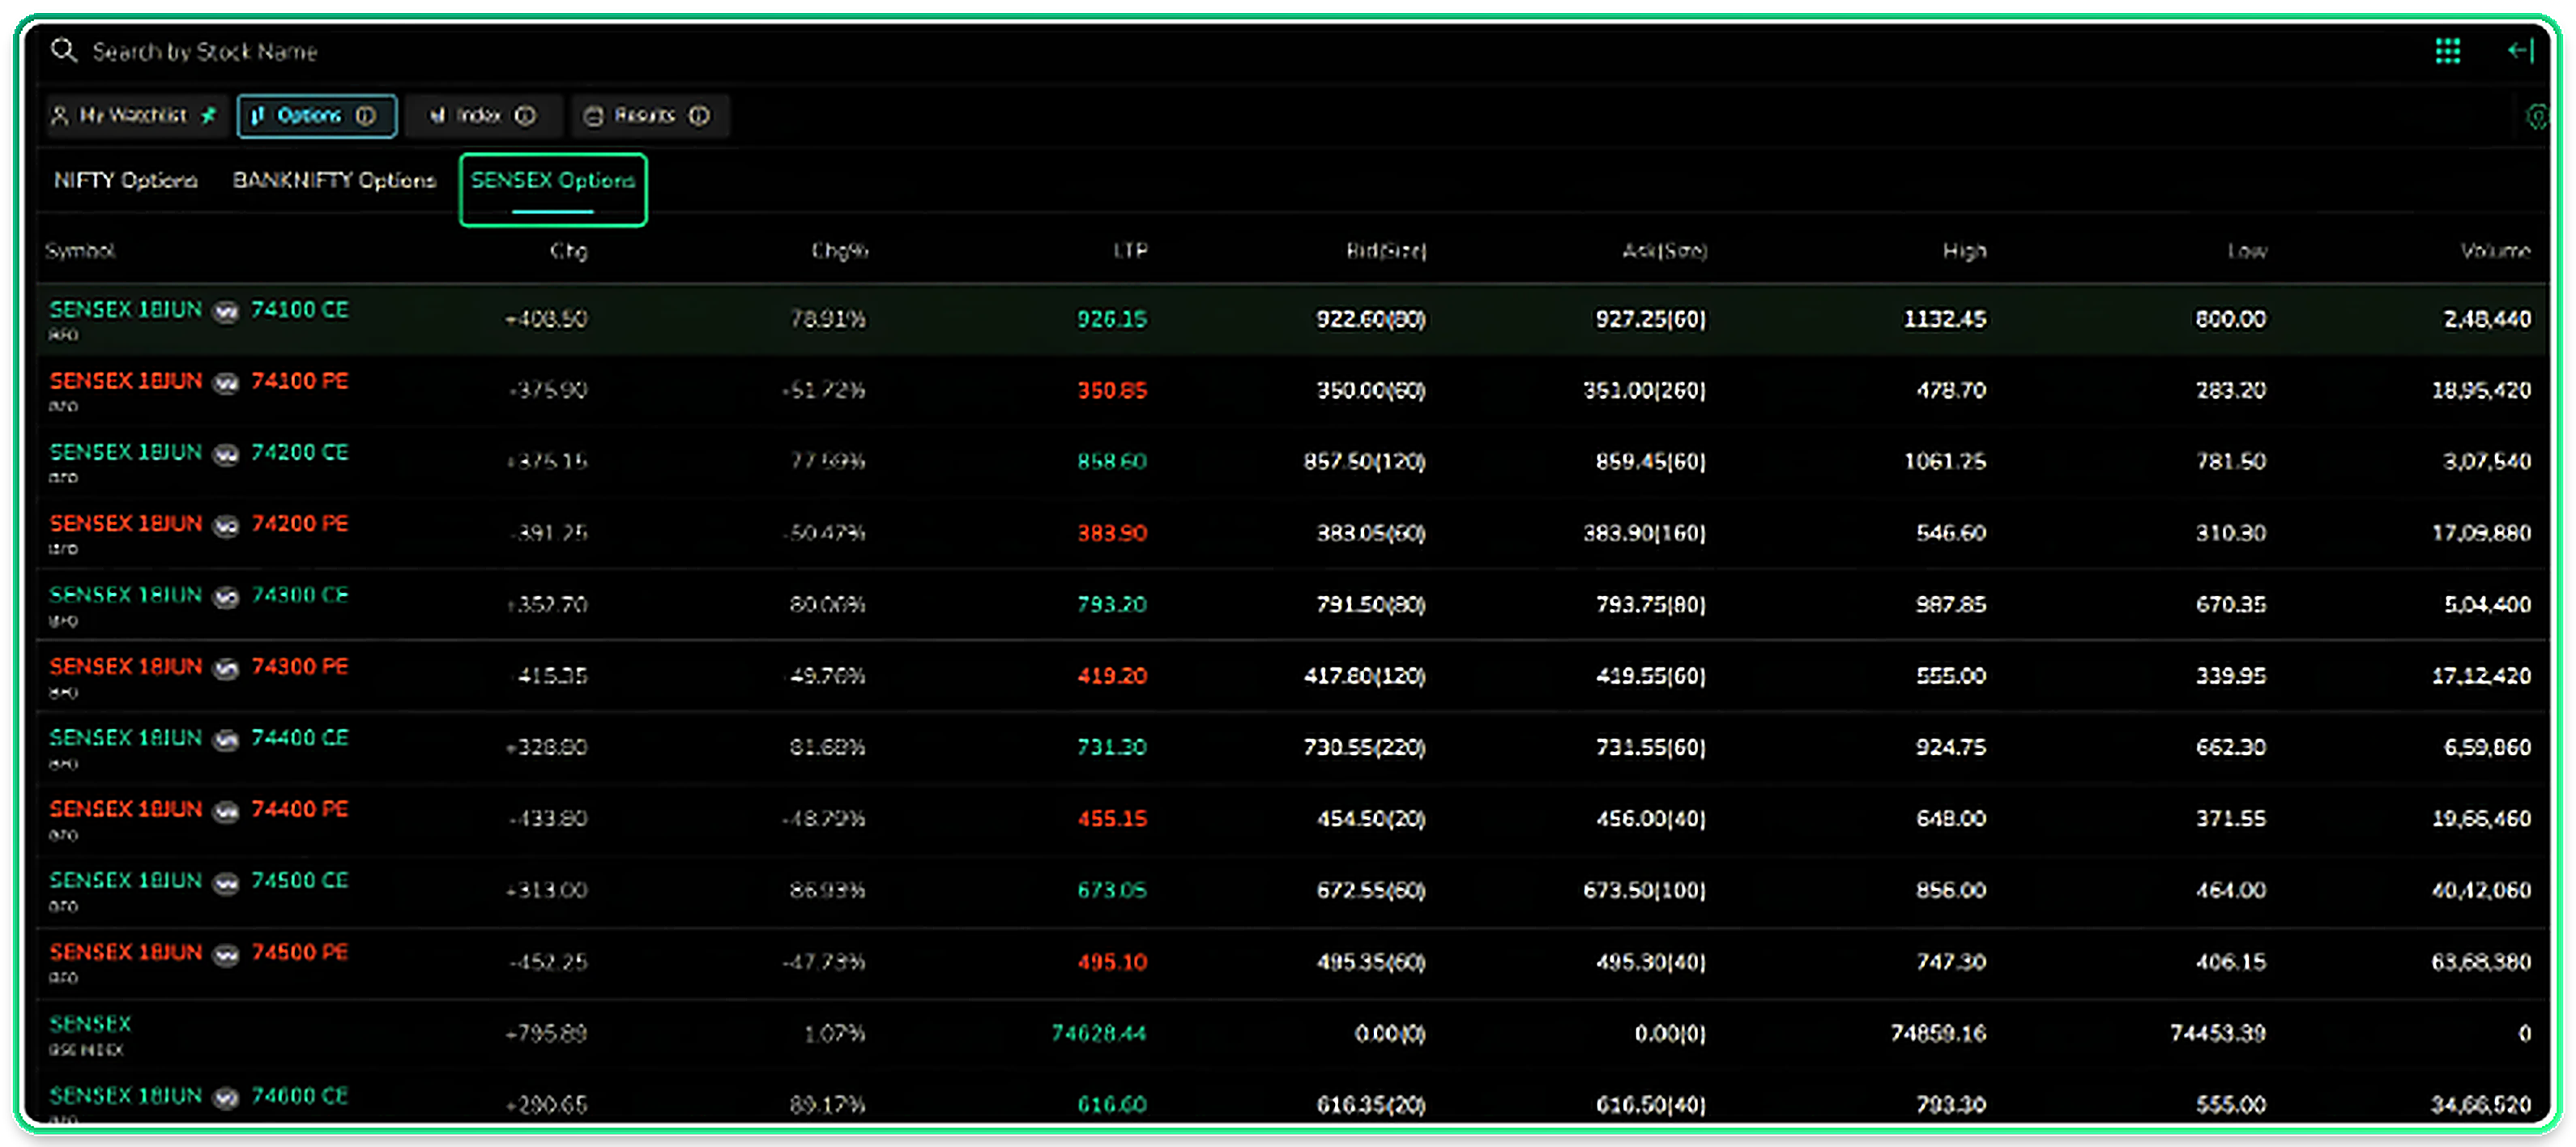Sort by Chg% column header
This screenshot has height=1147, width=2576.
click(x=839, y=250)
